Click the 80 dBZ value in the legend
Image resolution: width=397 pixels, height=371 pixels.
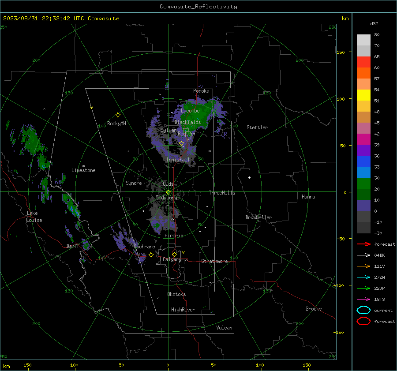[377, 35]
